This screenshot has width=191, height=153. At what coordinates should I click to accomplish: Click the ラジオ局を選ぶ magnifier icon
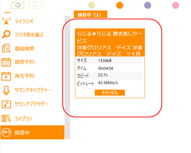point(6,34)
